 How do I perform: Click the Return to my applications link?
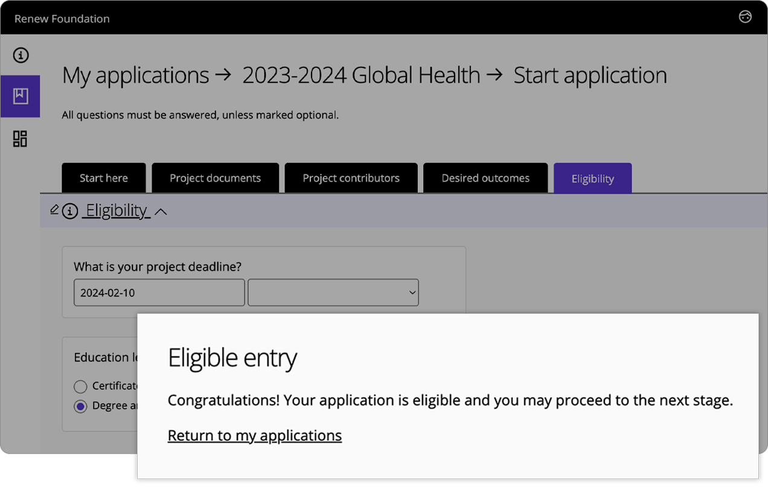(x=254, y=435)
